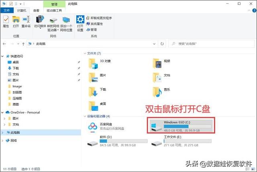
Task: Refresh the current location
Action: 162,44
